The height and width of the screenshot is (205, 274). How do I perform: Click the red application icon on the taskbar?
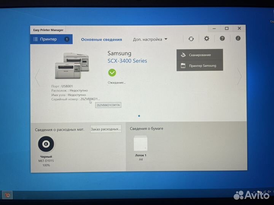coord(7,195)
